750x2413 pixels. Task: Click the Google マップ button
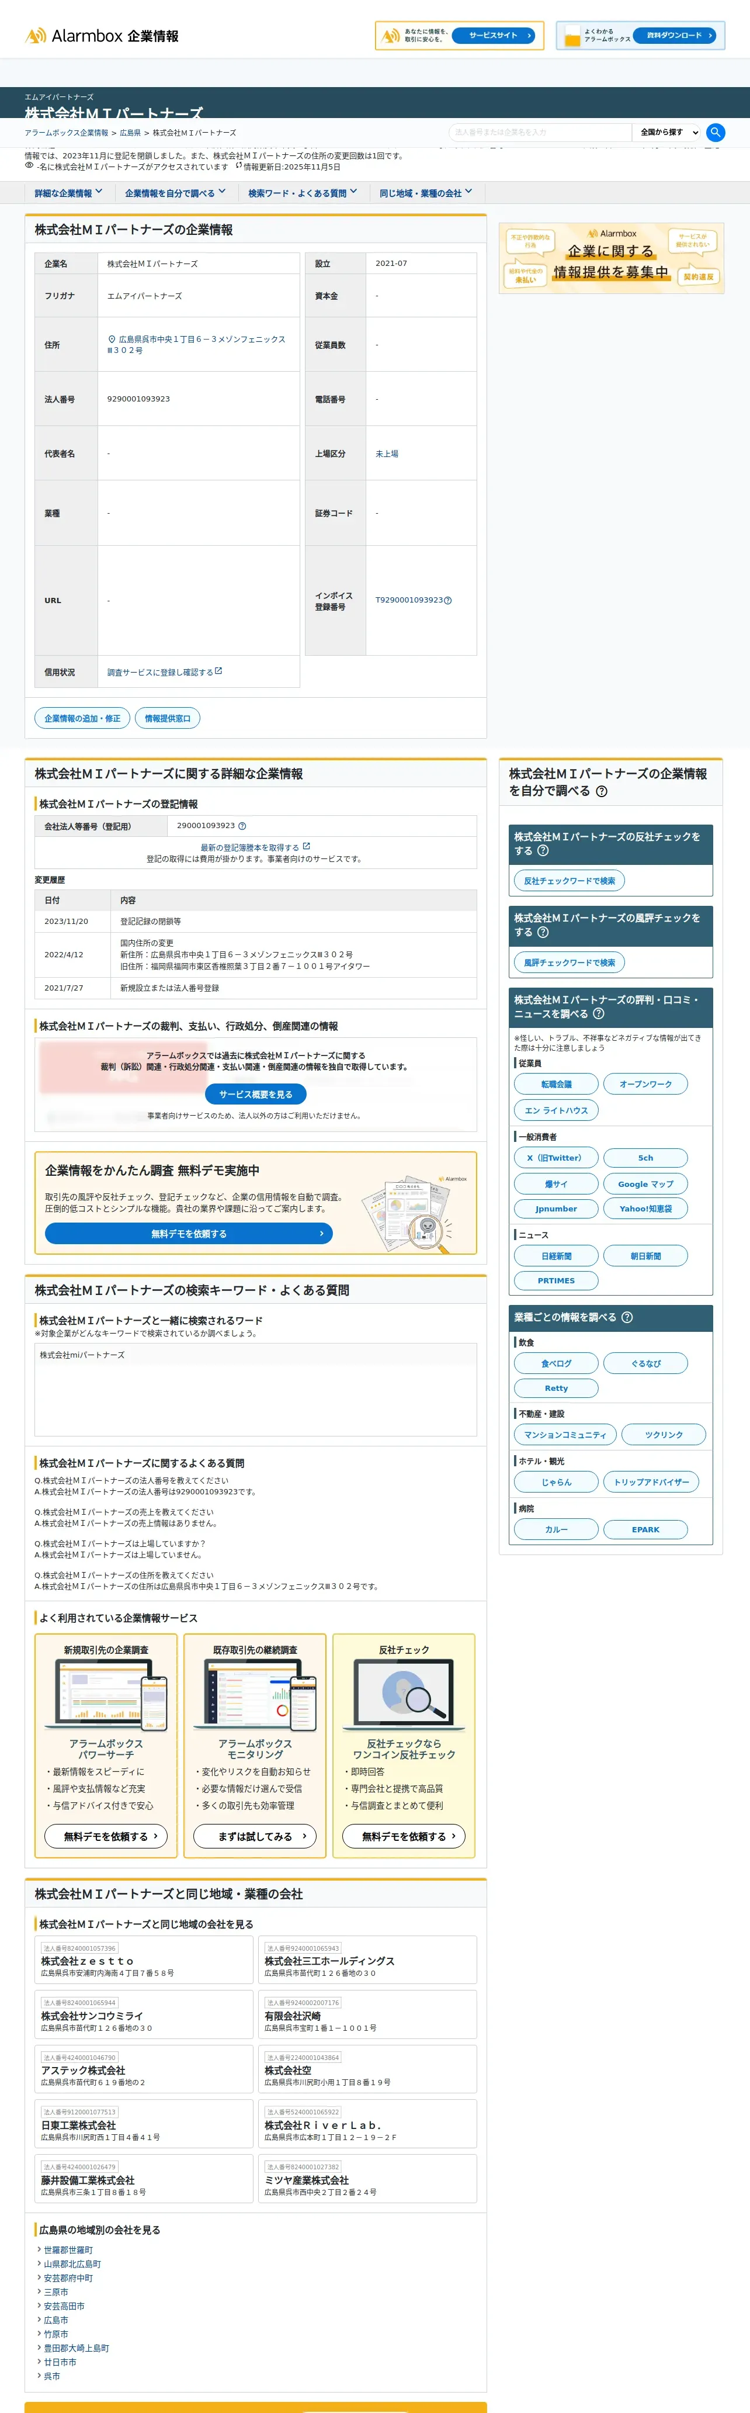(645, 1184)
